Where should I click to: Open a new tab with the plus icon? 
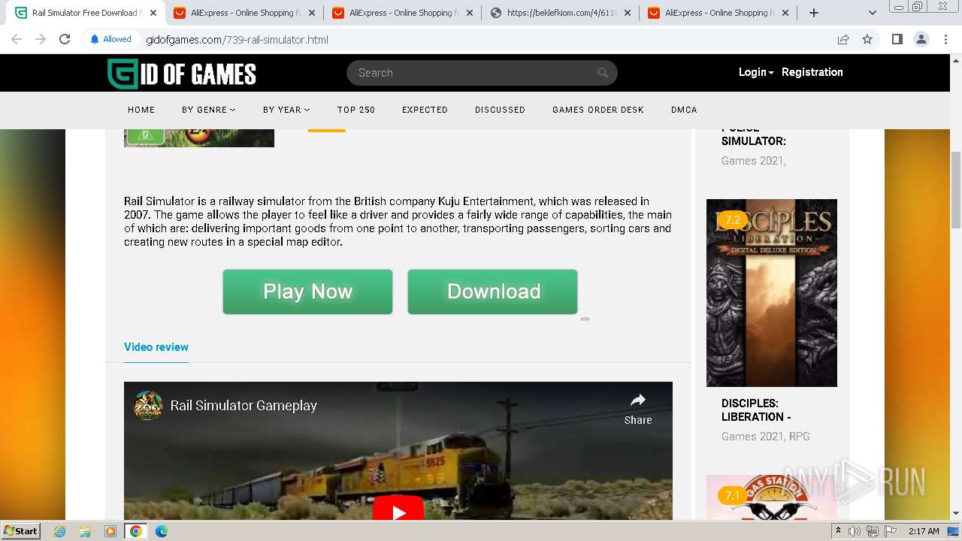pyautogui.click(x=813, y=13)
